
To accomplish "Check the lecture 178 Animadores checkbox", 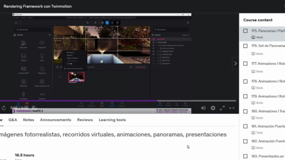I will [245, 81].
